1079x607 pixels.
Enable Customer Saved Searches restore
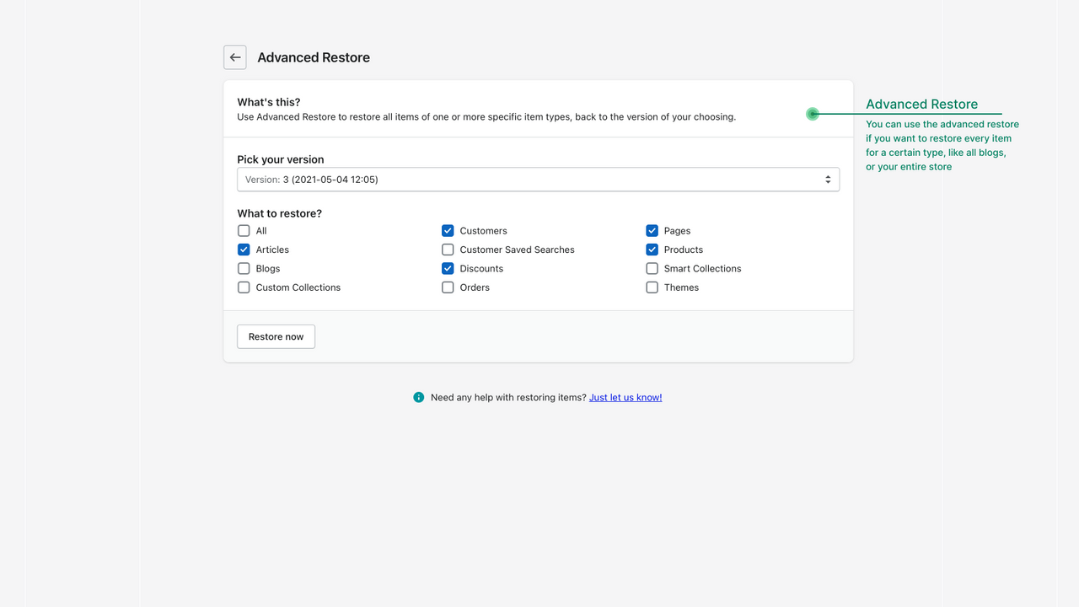[447, 249]
